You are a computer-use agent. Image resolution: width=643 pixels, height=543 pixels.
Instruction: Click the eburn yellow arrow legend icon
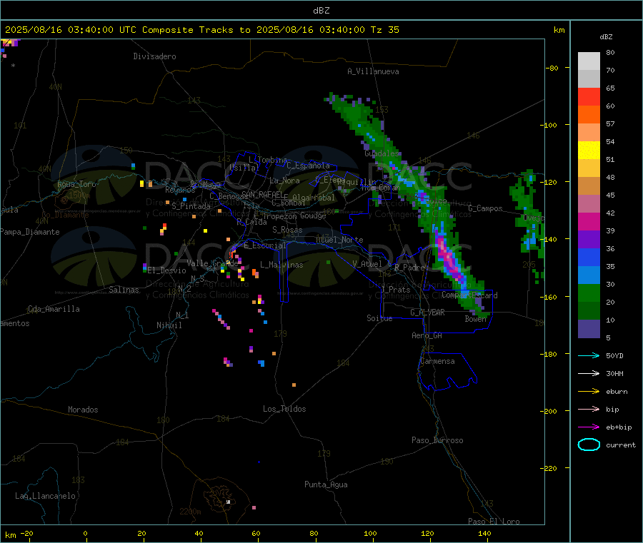[x=589, y=392]
